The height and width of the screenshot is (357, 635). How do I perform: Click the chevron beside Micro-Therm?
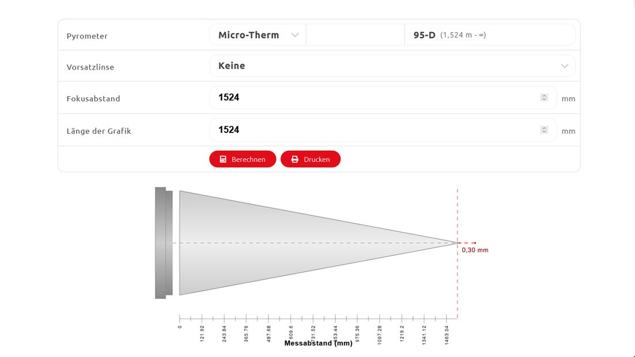[x=296, y=35]
